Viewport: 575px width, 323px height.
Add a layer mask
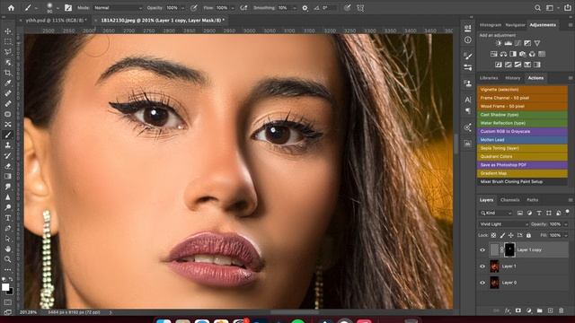point(518,310)
